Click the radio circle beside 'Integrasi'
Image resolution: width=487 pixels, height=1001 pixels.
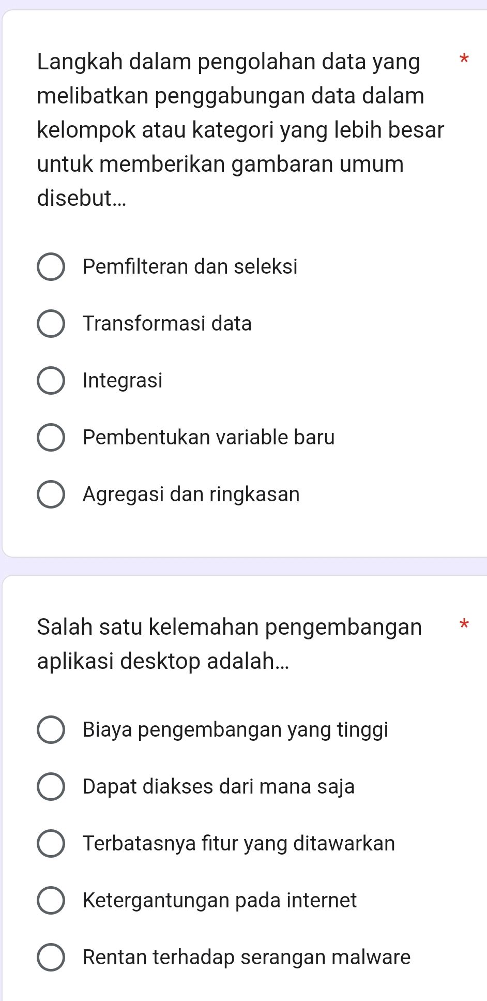point(51,381)
